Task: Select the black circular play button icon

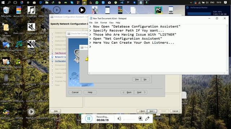Action: [82, 10]
